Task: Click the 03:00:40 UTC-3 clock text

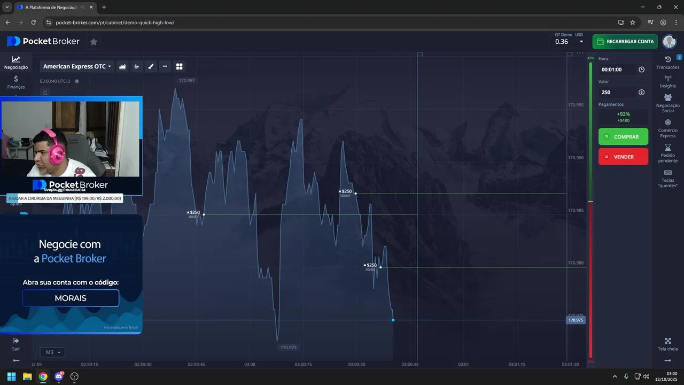Action: [x=55, y=81]
